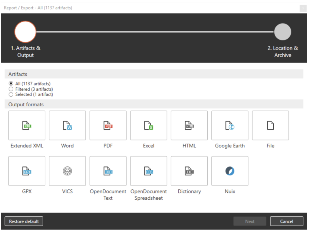Viewport: 310px width, 235px height.
Task: Select the GPX output format tile
Action: click(x=27, y=171)
